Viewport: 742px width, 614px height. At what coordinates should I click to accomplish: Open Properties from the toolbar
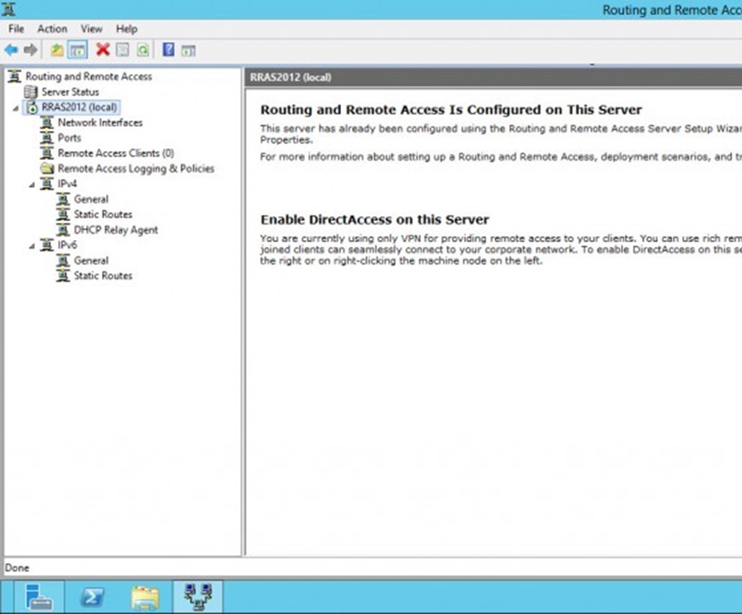coord(123,49)
